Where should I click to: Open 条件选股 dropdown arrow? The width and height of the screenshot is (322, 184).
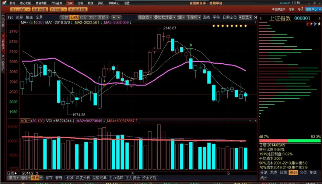click(x=65, y=10)
